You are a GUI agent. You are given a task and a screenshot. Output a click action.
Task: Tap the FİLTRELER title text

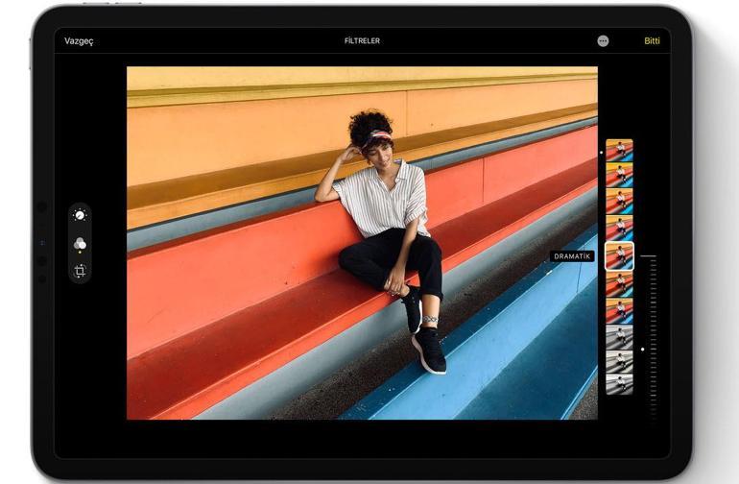pos(362,41)
